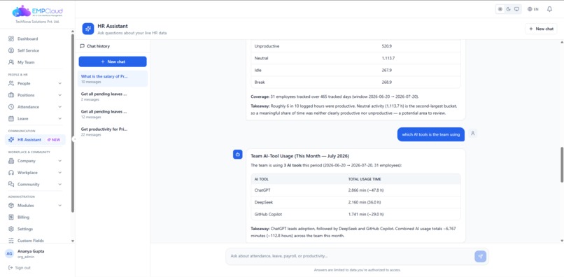The image size is (564, 277).
Task: Click the EMPCloud logo
Action: (x=37, y=11)
